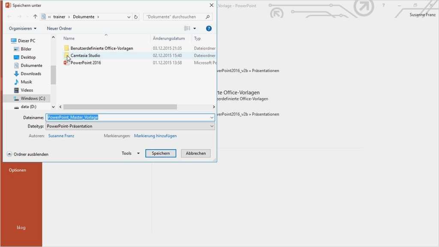Expand the address bar history dropdown

click(129, 17)
